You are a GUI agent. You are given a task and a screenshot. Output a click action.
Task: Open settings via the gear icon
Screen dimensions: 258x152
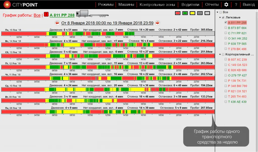[226, 5]
